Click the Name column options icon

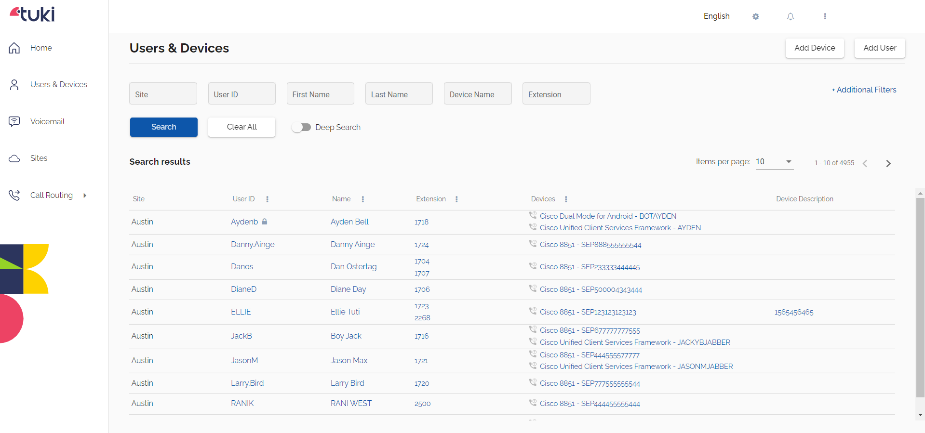[x=363, y=199]
